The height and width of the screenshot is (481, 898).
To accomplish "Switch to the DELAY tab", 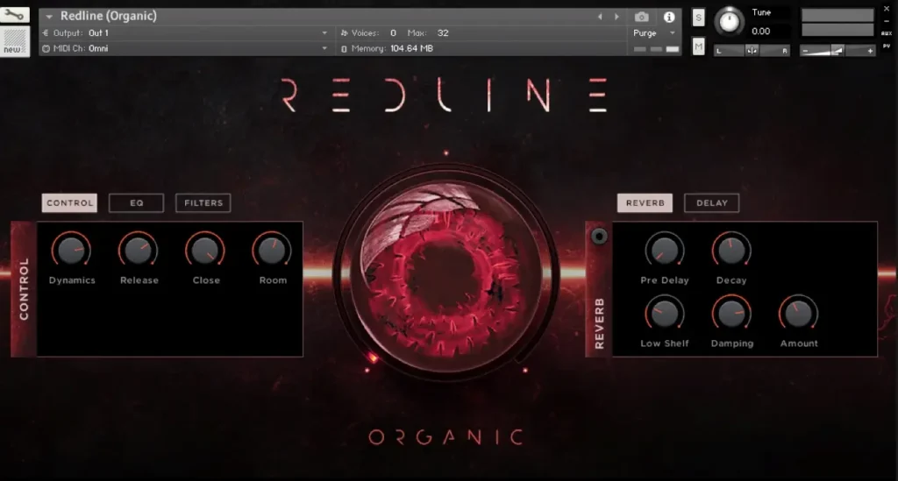I will point(712,203).
